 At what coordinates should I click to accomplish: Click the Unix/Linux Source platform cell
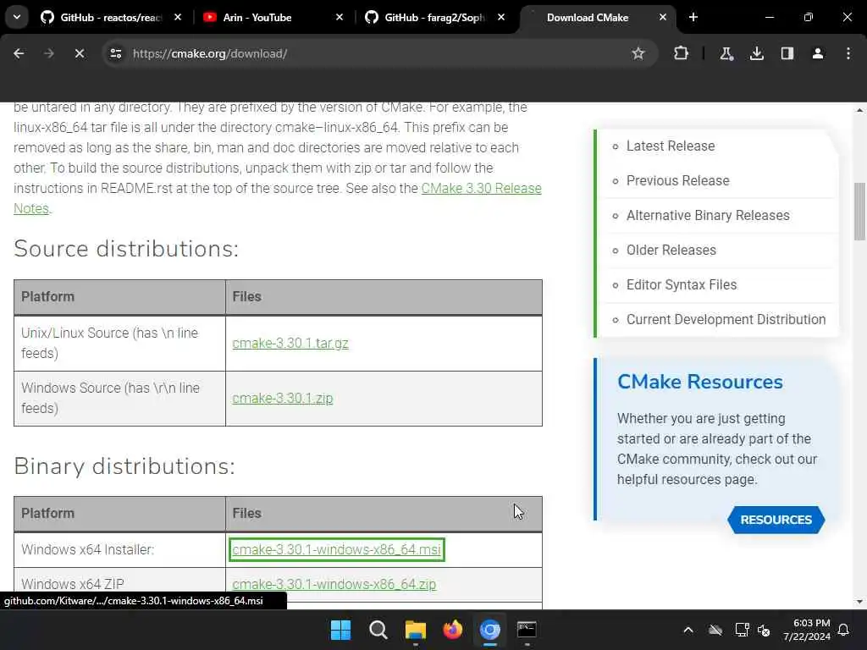pyautogui.click(x=119, y=344)
